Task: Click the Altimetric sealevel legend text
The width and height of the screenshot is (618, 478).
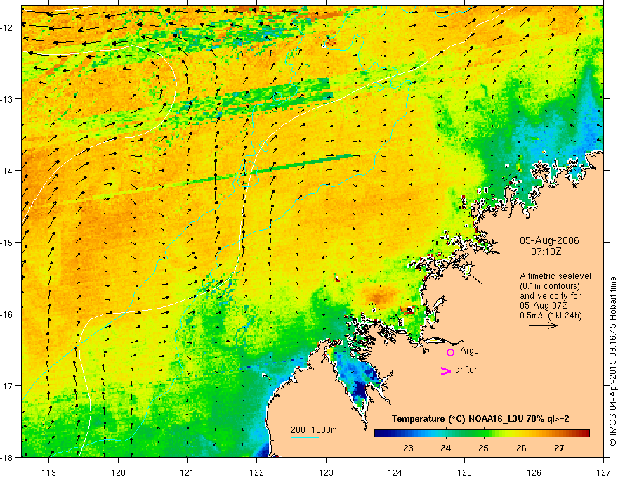Action: pyautogui.click(x=555, y=276)
